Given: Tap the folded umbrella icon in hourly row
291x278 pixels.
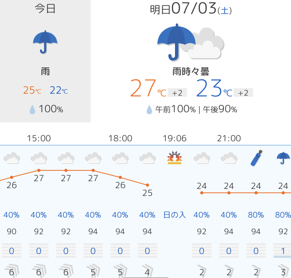Looking at the screenshot, I should [x=256, y=158].
